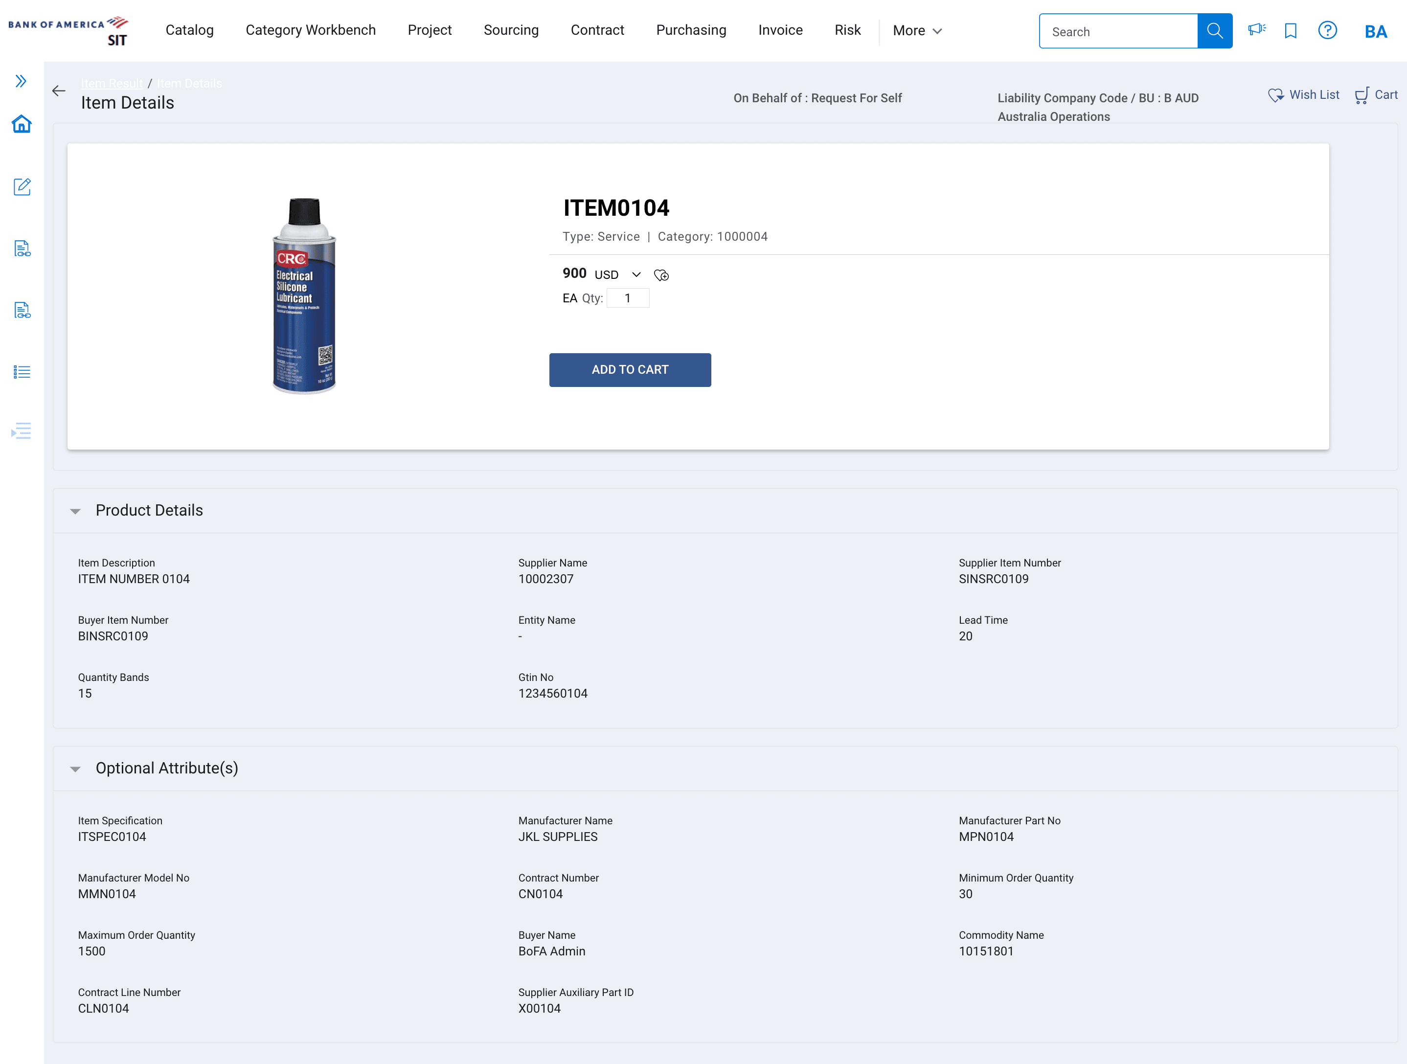The image size is (1407, 1064).
Task: Add item to wish list heart icon
Action: coord(661,275)
